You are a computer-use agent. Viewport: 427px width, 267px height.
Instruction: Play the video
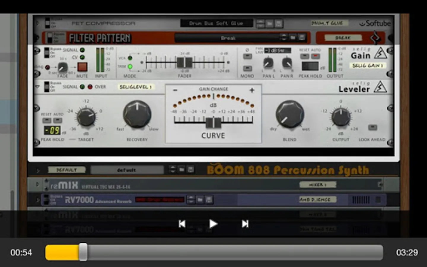coord(213,224)
